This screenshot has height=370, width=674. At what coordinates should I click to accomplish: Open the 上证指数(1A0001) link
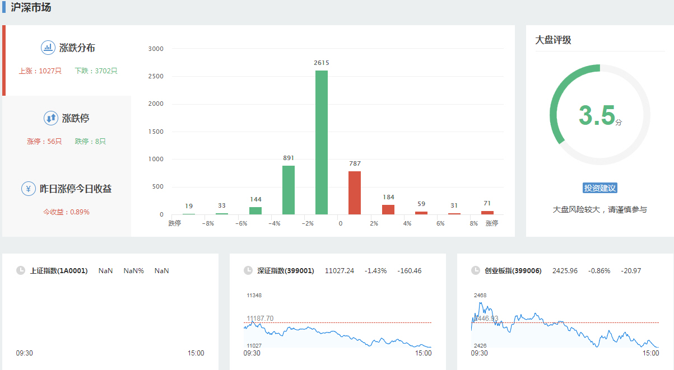pyautogui.click(x=59, y=271)
